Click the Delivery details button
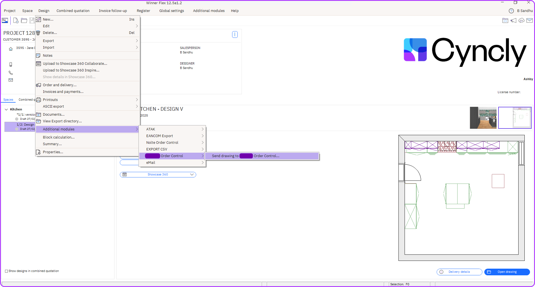535x287 pixels. pyautogui.click(x=459, y=272)
